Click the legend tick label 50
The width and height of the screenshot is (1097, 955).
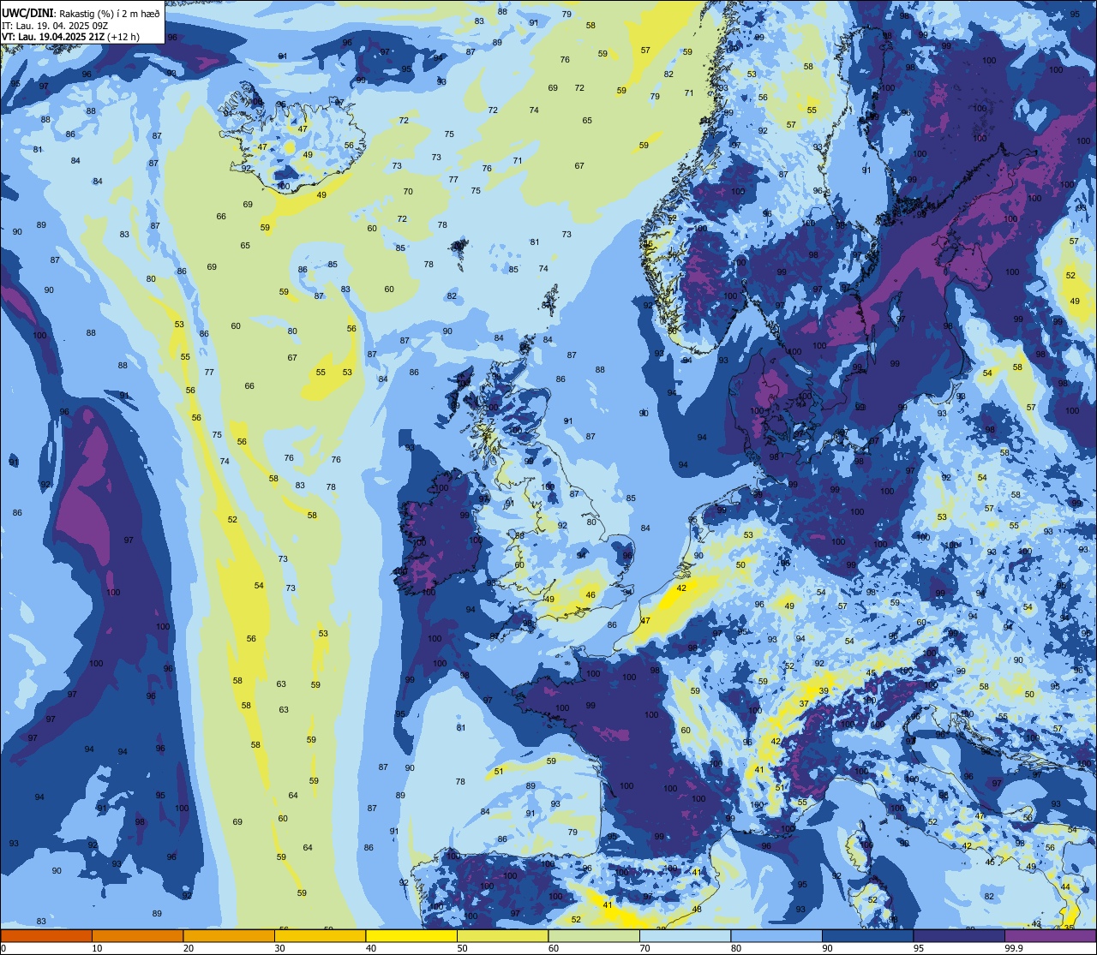(x=462, y=948)
